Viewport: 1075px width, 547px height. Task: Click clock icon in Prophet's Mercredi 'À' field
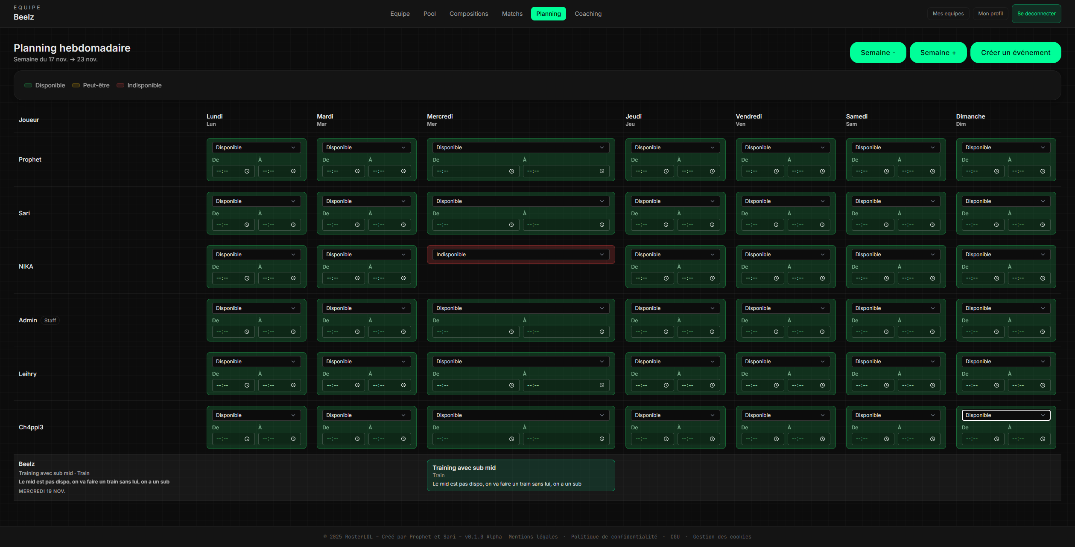tap(602, 171)
